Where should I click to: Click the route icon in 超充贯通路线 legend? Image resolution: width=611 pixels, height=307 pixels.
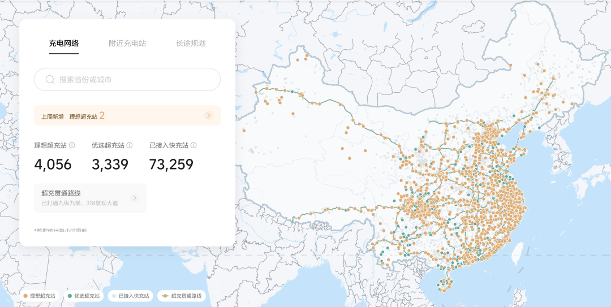pos(165,296)
